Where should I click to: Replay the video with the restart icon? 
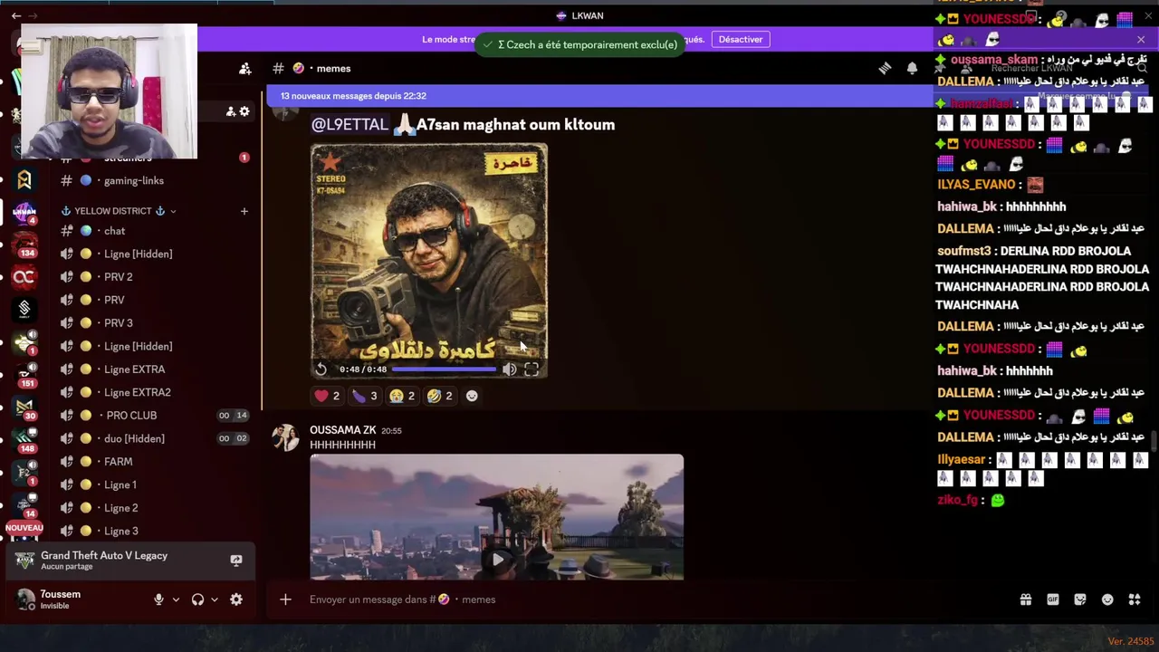click(x=321, y=369)
